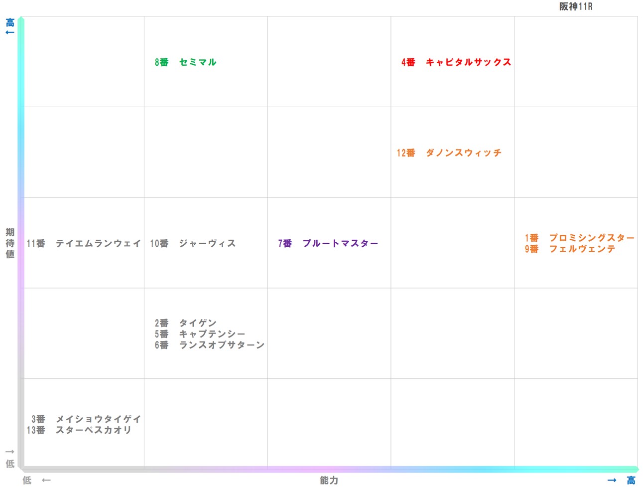Click 4番 キャピタルサックス in red

click(456, 62)
